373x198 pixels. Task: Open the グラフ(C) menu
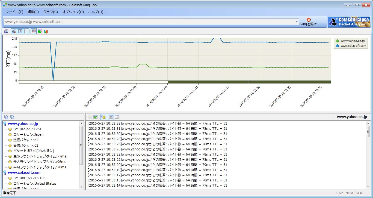pos(50,12)
